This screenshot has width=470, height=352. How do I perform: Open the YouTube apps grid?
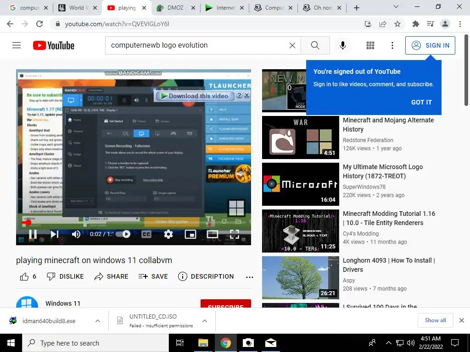[370, 45]
